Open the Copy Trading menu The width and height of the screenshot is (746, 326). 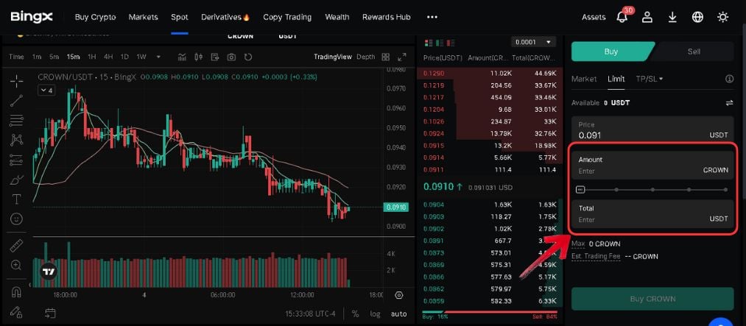point(287,17)
